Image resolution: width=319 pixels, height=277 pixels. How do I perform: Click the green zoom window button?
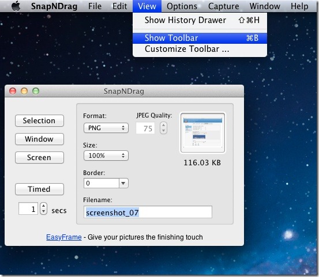coord(36,91)
